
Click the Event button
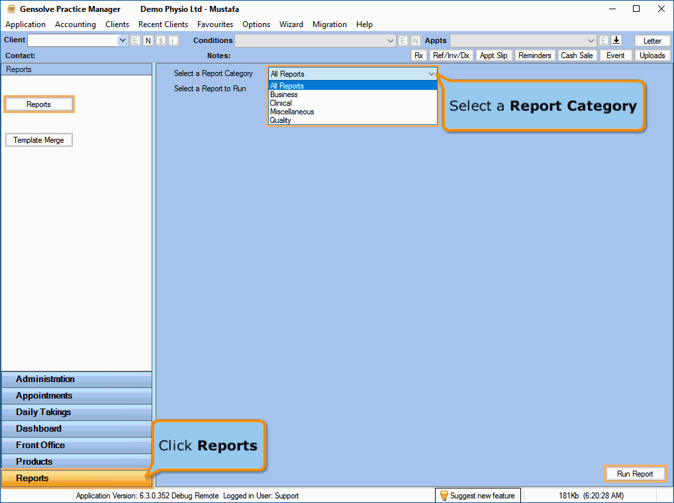click(x=615, y=56)
